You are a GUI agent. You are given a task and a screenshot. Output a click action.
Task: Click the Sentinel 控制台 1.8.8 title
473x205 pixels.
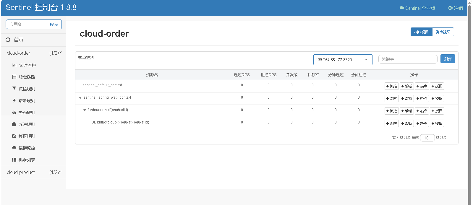tap(41, 7)
